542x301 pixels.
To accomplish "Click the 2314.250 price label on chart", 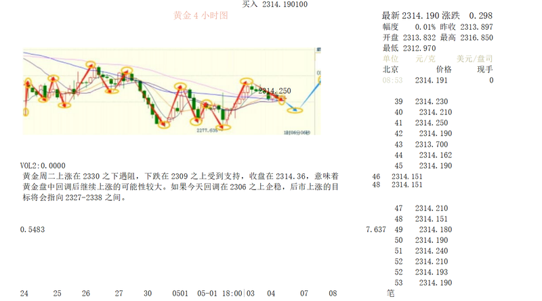I will point(274,91).
